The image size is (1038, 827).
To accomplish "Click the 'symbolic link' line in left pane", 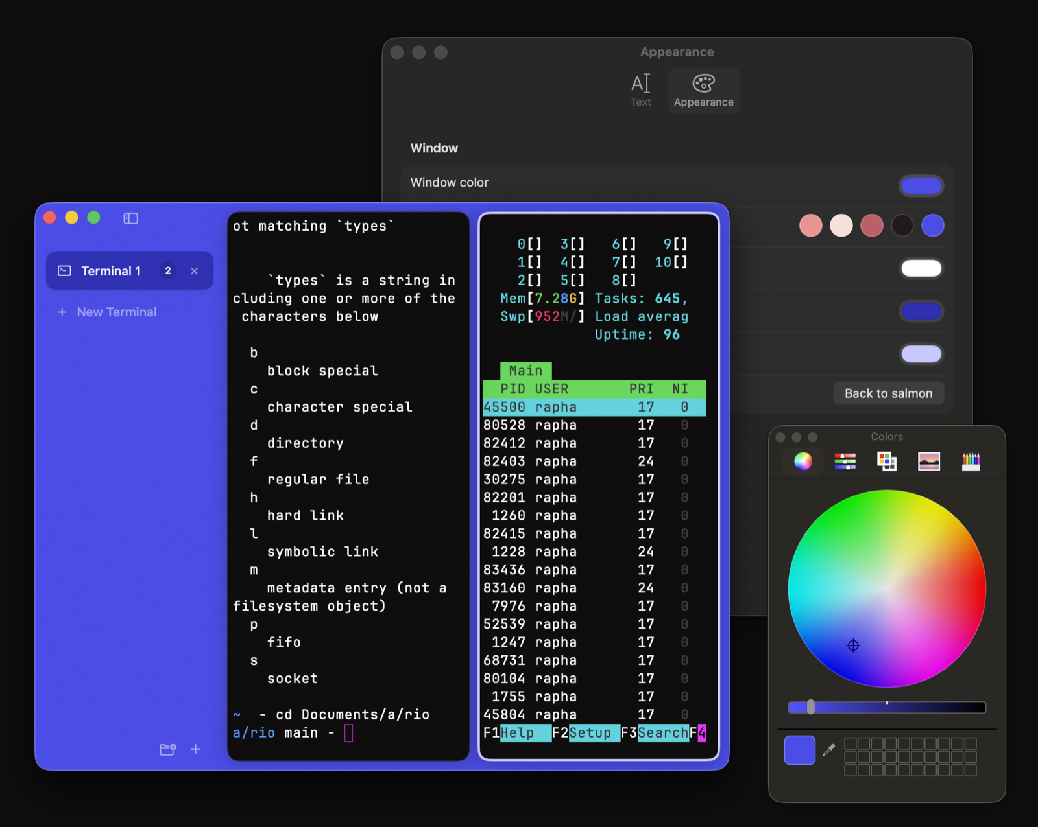I will pyautogui.click(x=322, y=552).
